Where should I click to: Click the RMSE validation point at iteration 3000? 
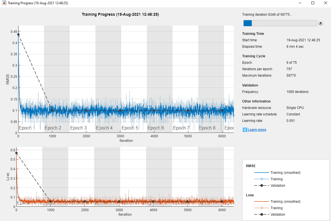(120, 111)
